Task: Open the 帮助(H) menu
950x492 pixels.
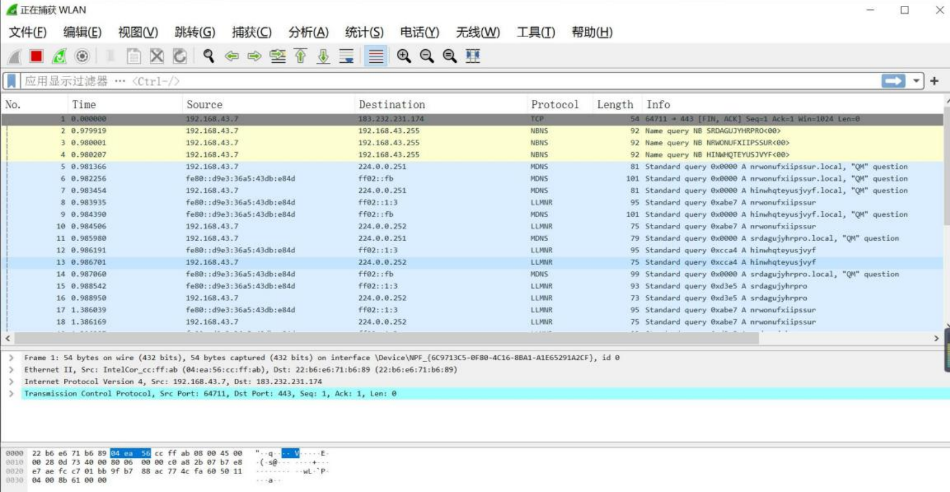Action: (x=592, y=32)
